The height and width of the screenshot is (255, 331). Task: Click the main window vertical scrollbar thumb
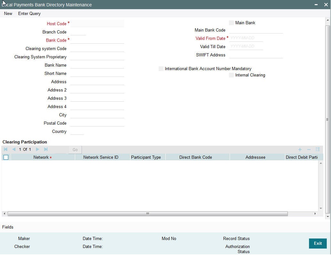pyautogui.click(x=327, y=120)
